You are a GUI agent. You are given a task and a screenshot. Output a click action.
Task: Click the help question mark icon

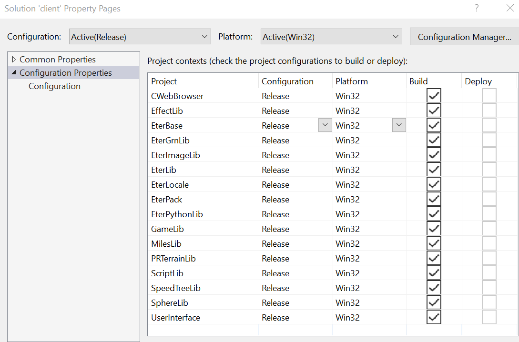tap(477, 8)
